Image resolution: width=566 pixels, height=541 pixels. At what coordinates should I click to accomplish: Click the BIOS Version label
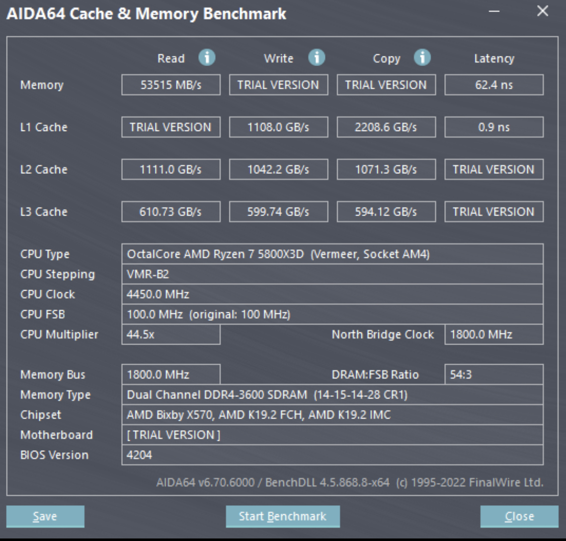54,455
